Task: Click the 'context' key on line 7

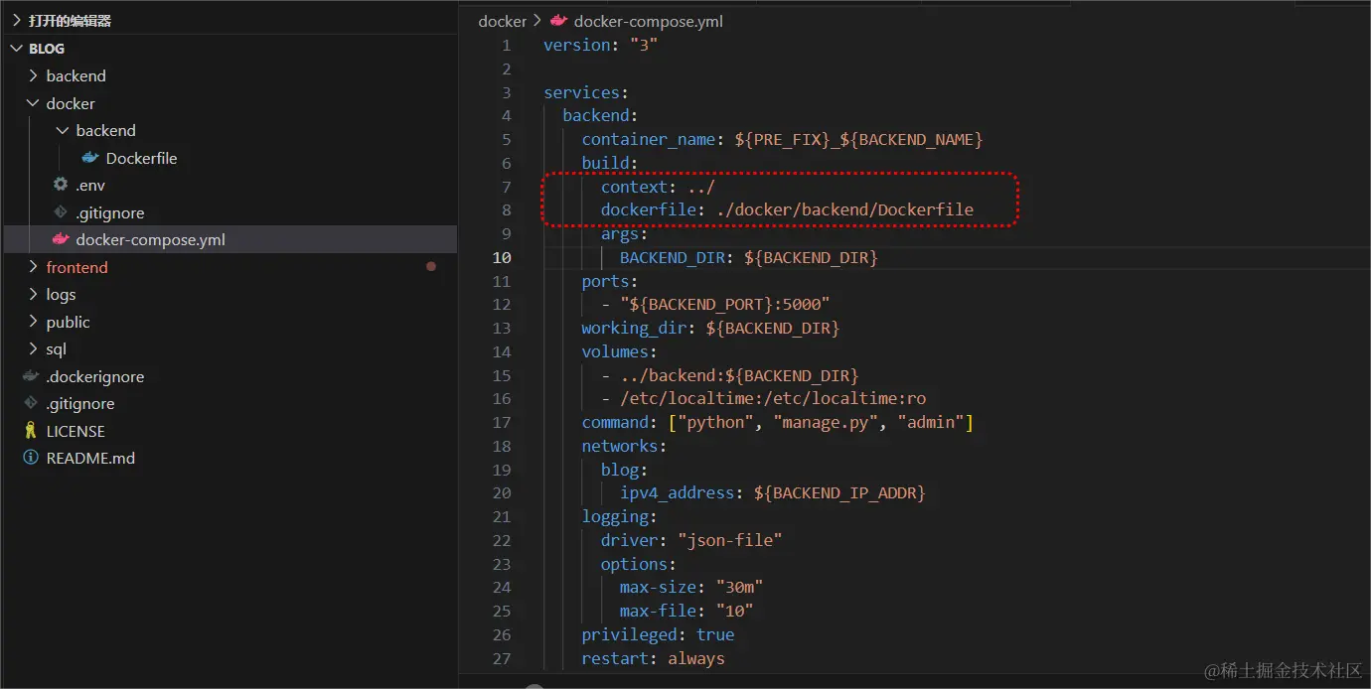Action: click(634, 187)
